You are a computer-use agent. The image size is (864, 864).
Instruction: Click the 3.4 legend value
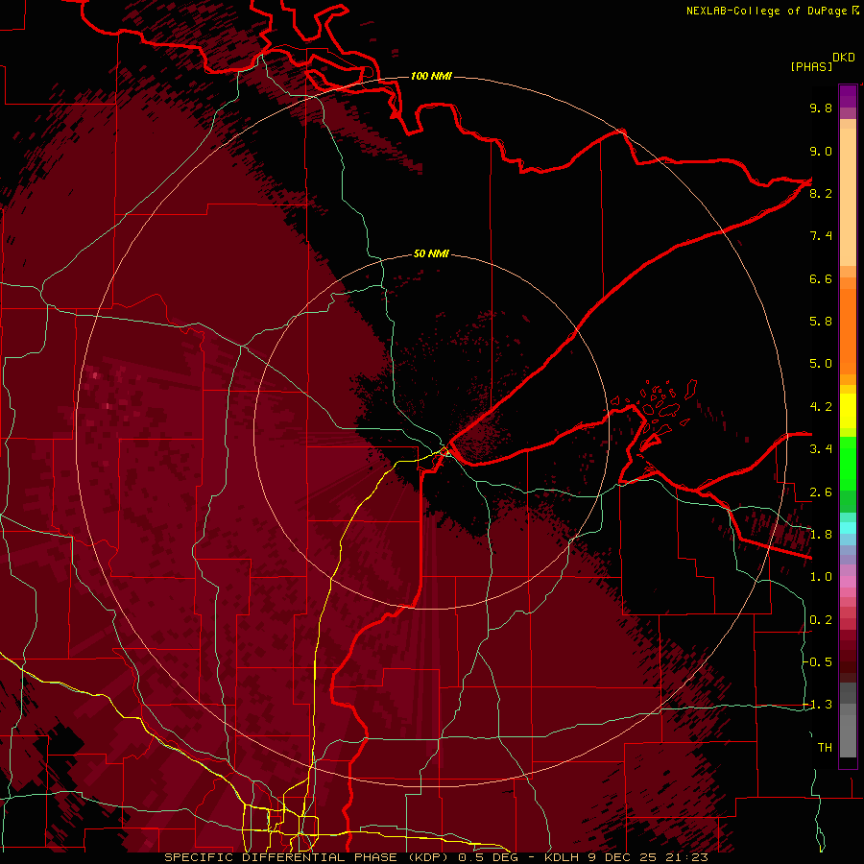(821, 449)
